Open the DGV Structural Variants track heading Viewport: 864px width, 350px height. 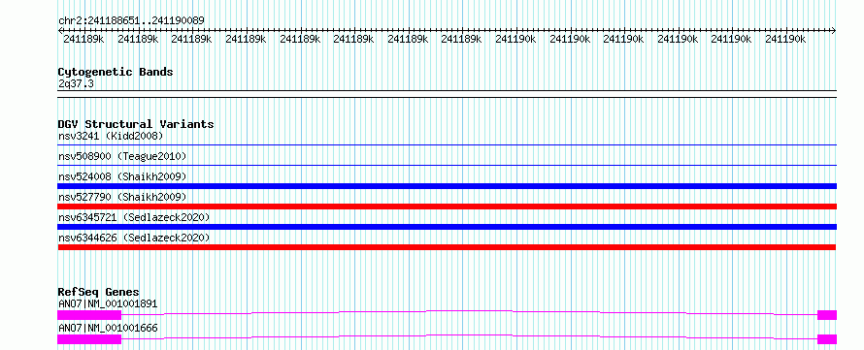[x=136, y=124]
